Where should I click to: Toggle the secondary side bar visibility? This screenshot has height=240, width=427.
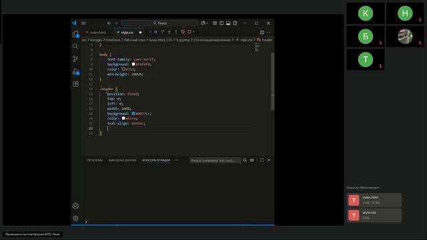click(x=235, y=23)
